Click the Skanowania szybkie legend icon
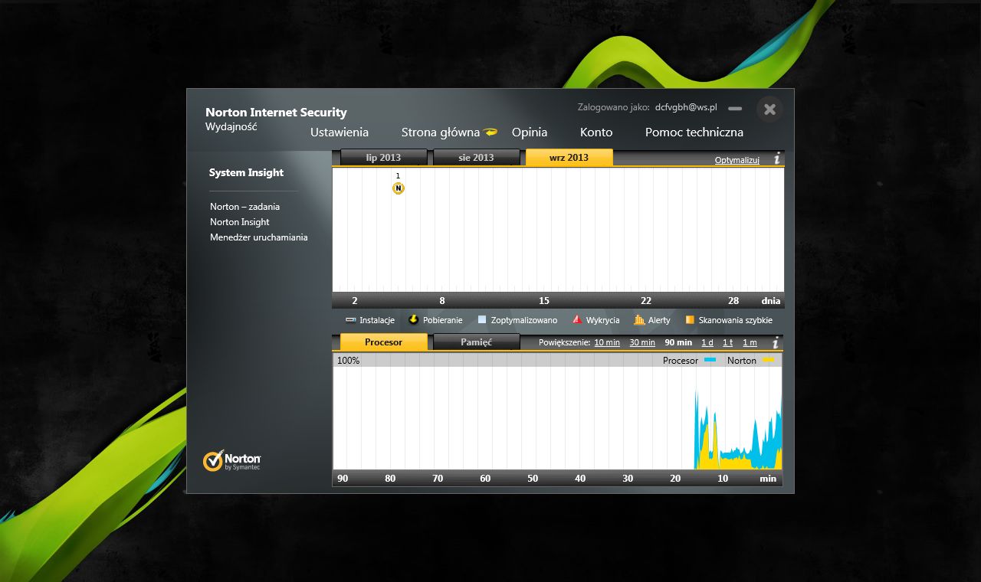This screenshot has height=582, width=981. tap(690, 320)
